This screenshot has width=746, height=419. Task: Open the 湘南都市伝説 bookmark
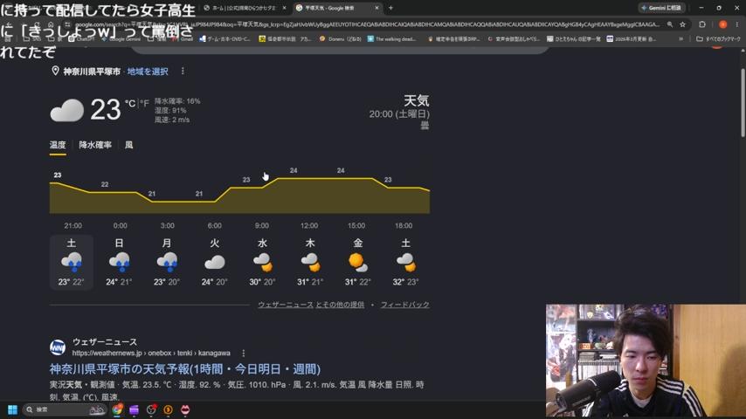(x=285, y=39)
